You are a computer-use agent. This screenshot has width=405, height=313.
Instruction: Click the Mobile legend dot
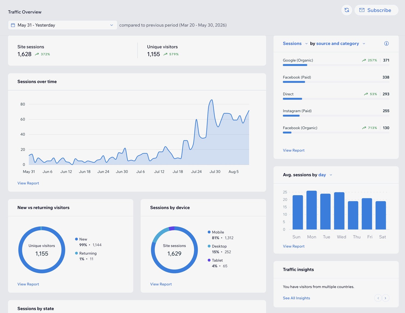(209, 232)
